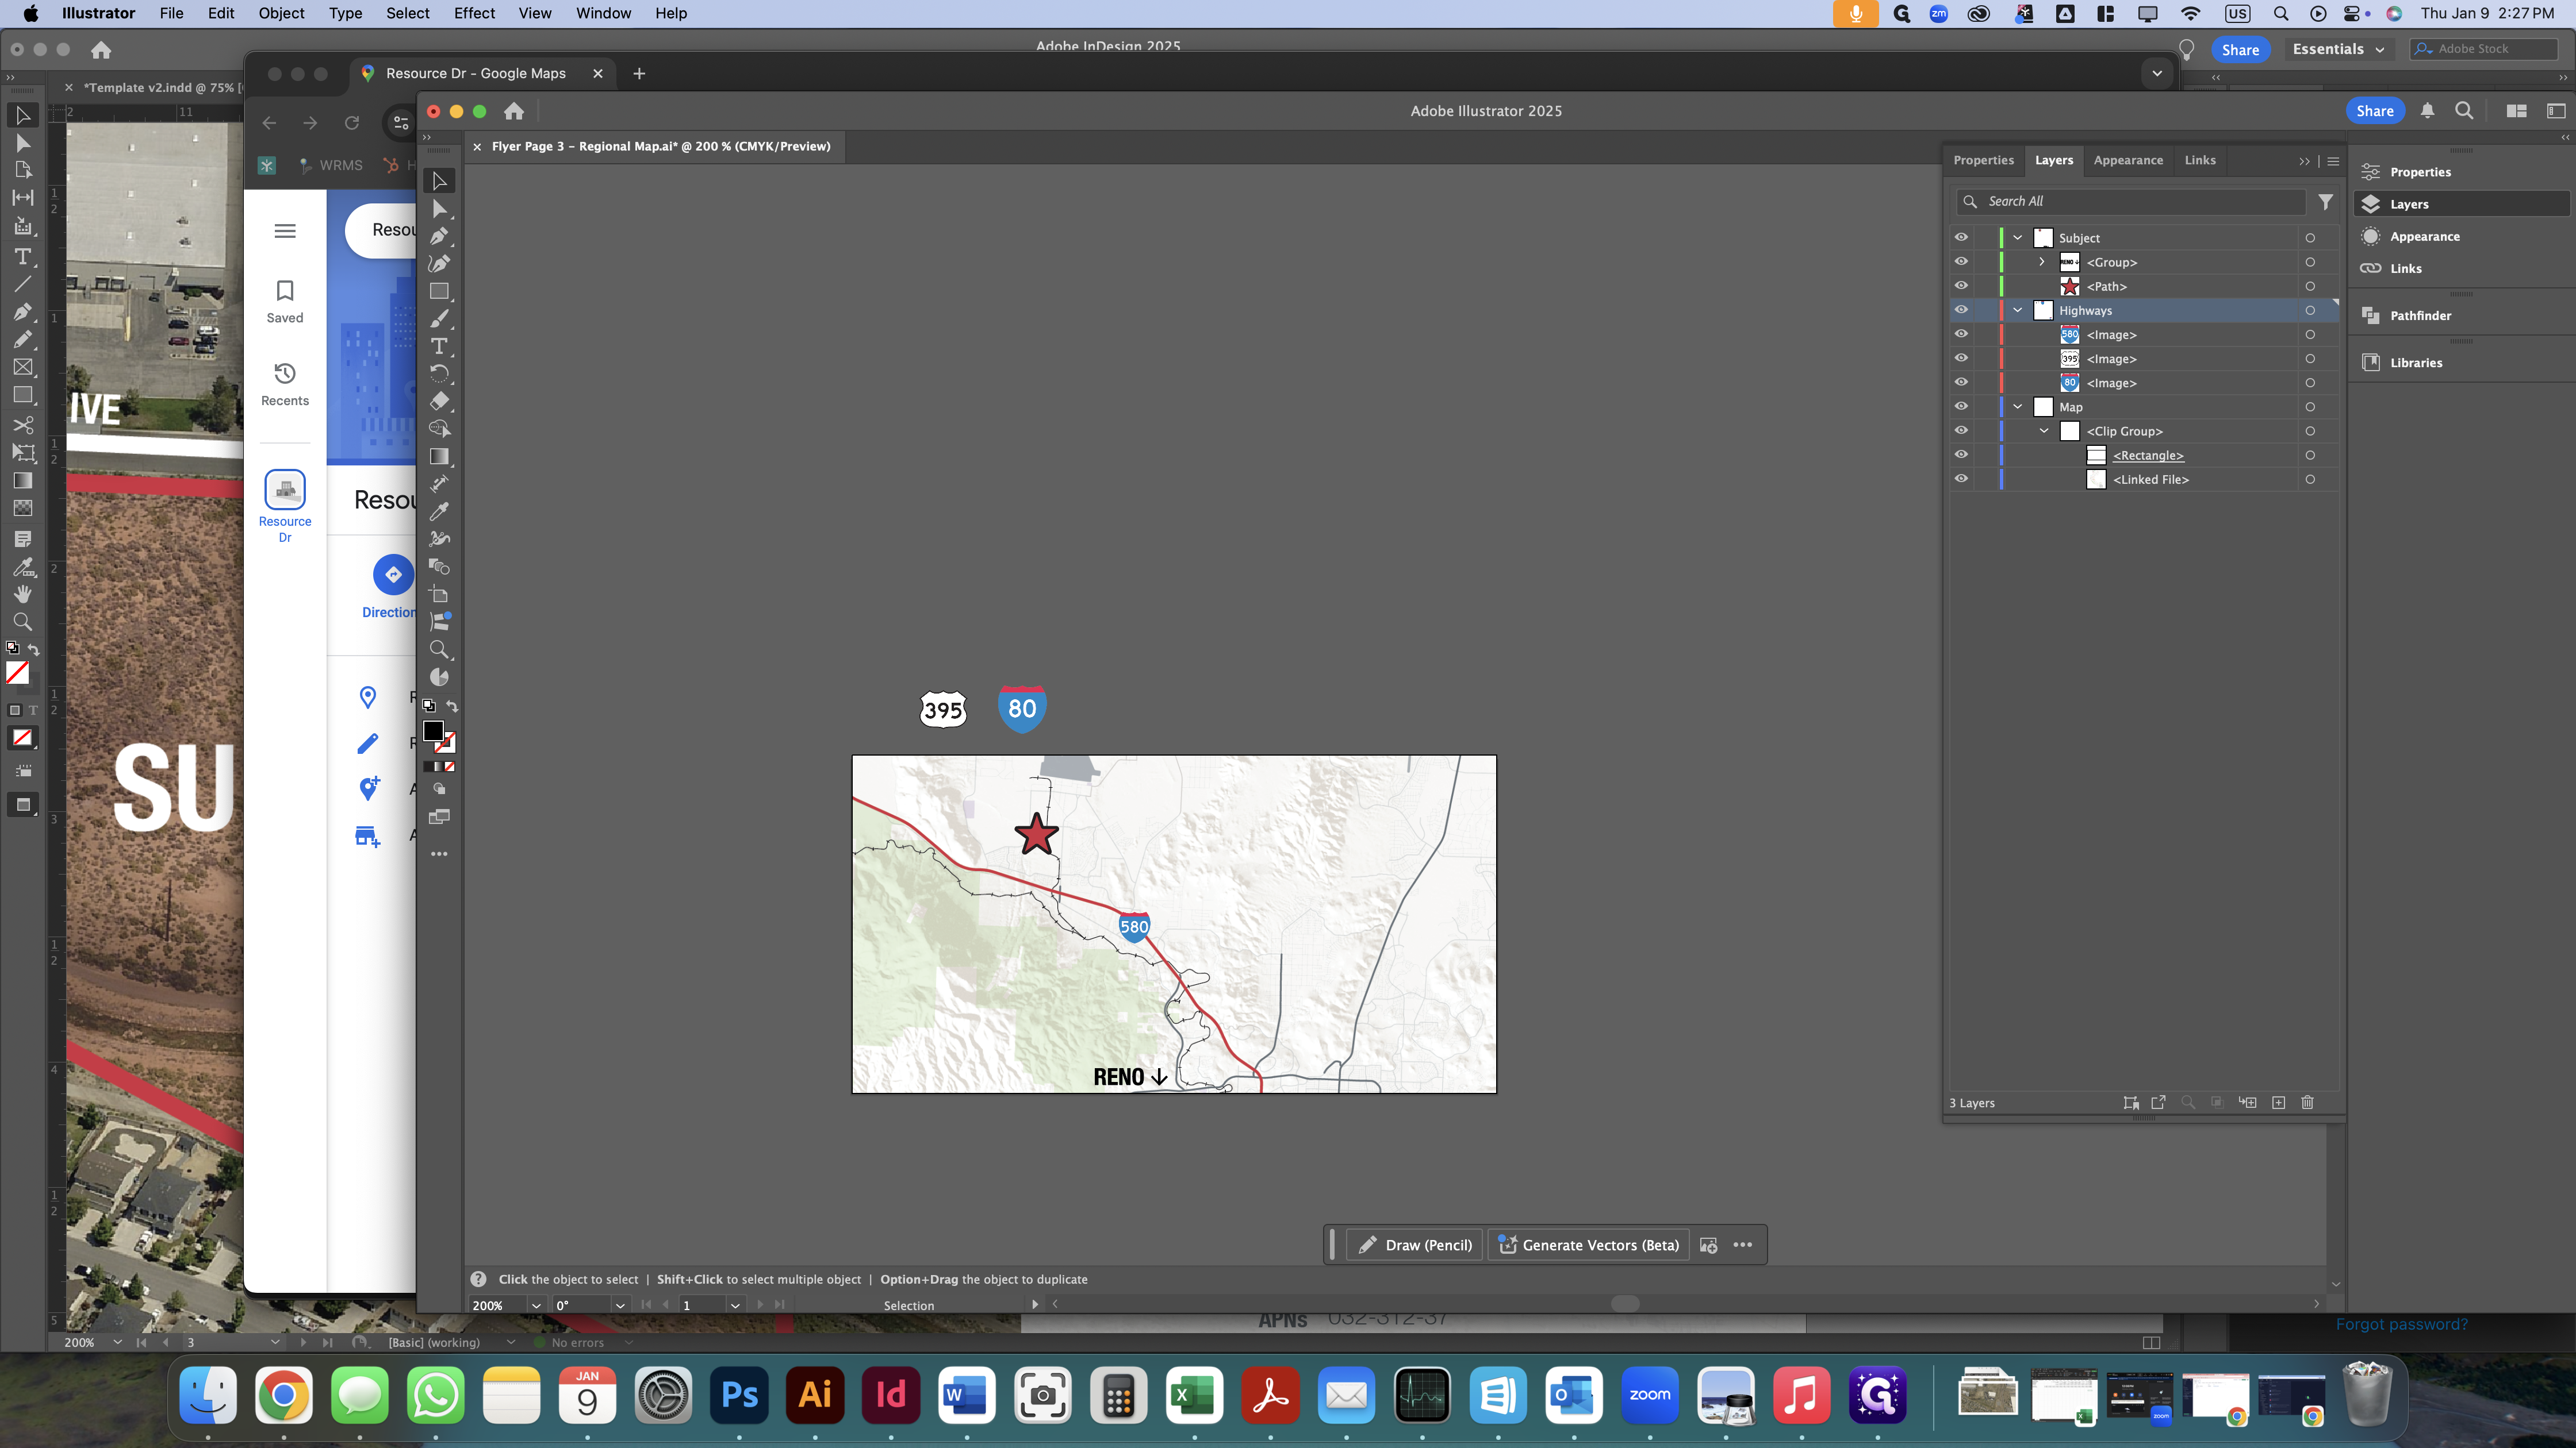Open the Window menu
Screen dimensions: 2576x1448
pos(603,13)
